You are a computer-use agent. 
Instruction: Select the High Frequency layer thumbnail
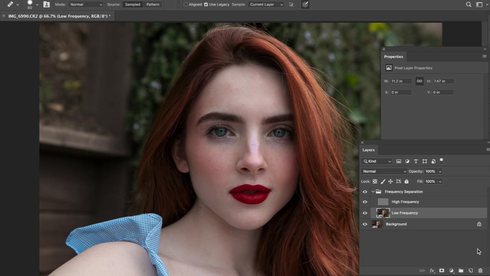[383, 202]
